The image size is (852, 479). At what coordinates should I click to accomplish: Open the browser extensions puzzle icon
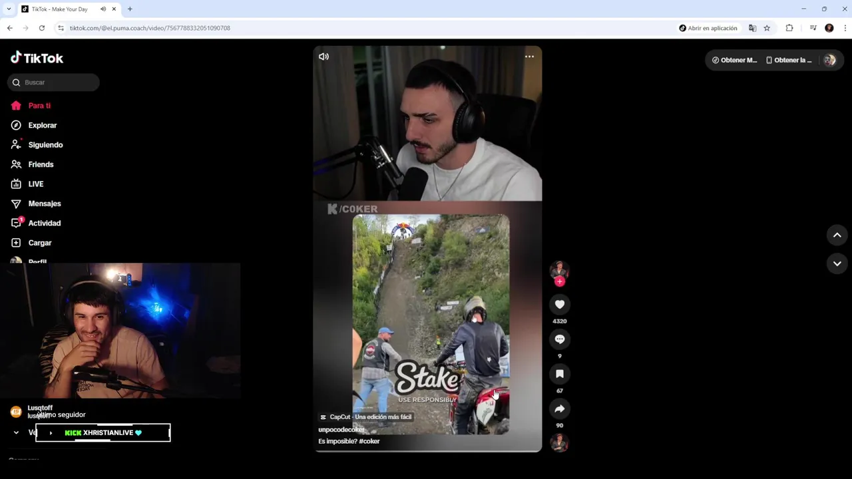[x=789, y=28]
